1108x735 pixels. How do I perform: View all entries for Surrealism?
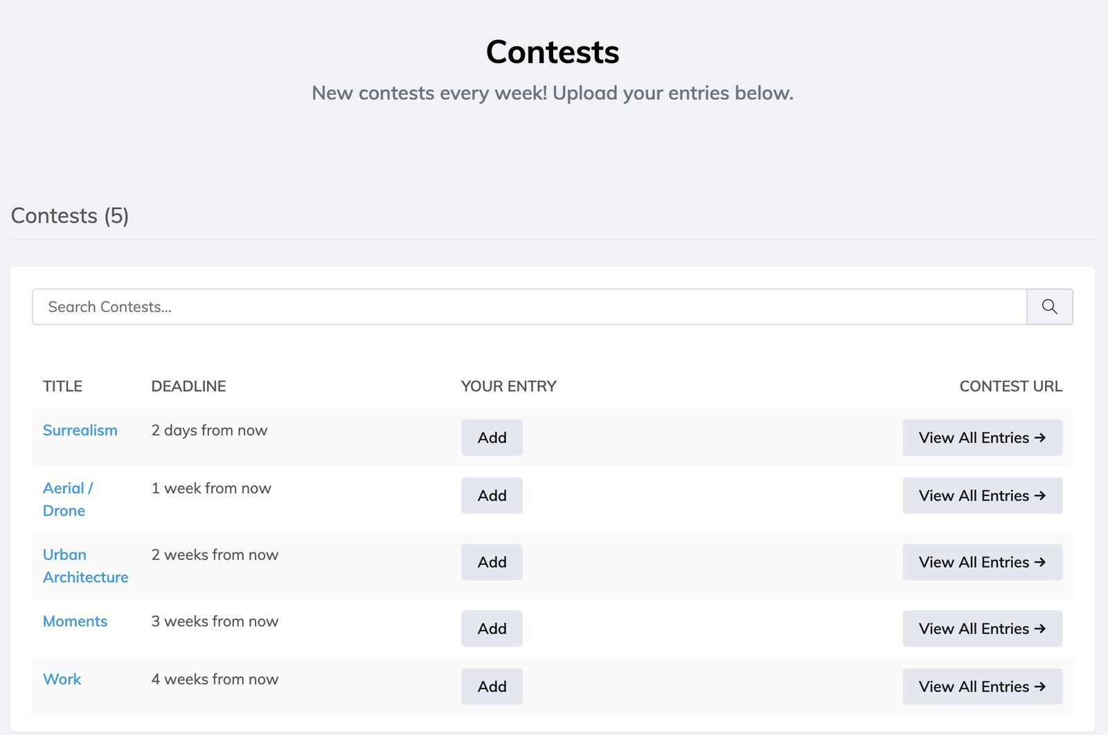(982, 437)
